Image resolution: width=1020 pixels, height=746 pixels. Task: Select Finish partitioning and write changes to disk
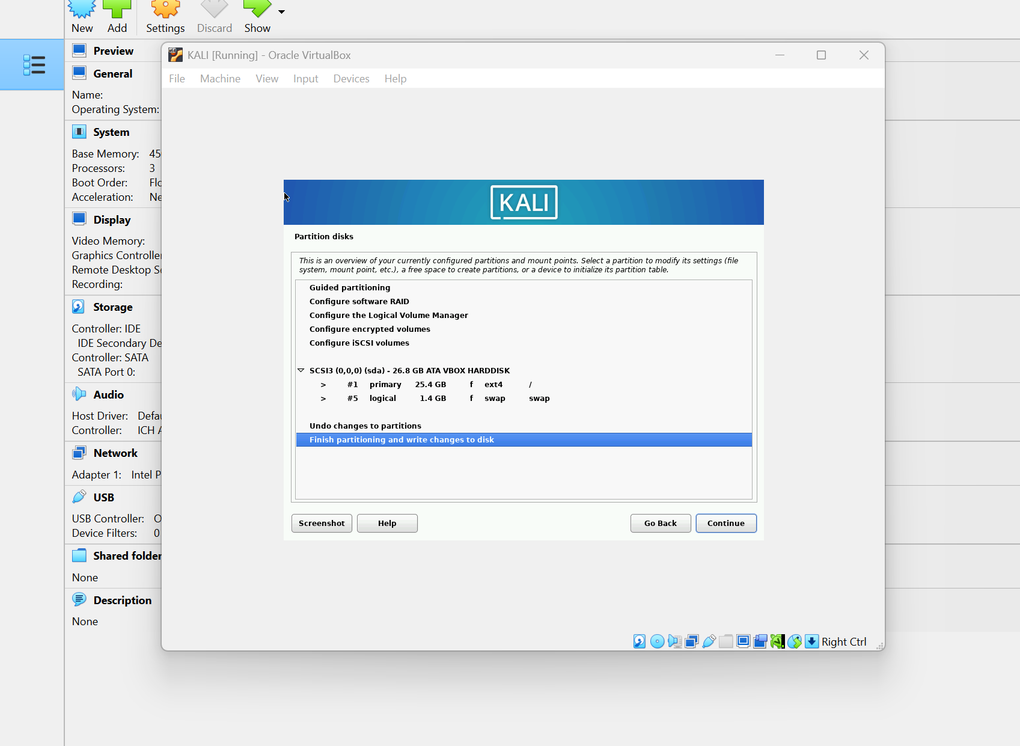(524, 439)
